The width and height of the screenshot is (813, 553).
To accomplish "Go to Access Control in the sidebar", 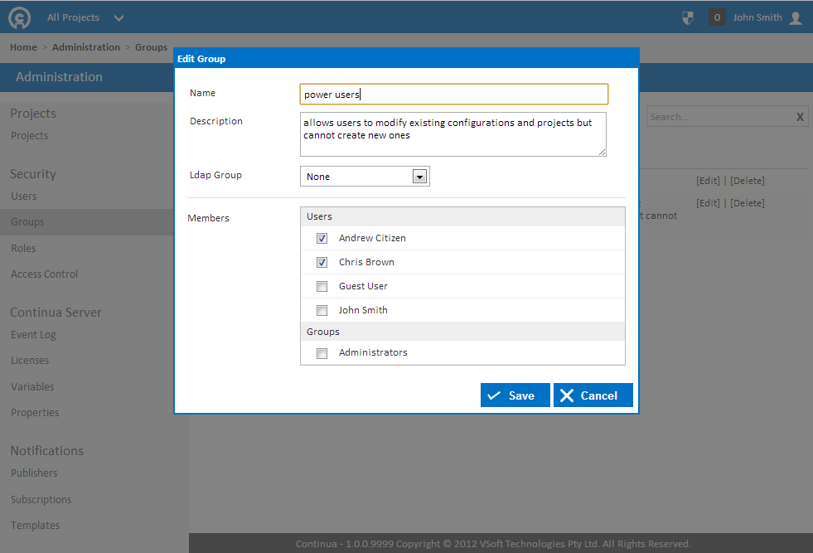I will coord(44,274).
